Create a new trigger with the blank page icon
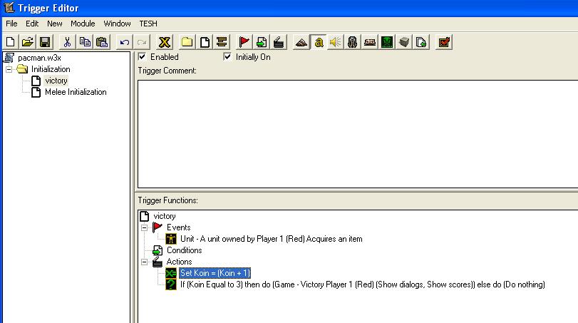Viewport: 578px width, 323px height. tap(205, 42)
